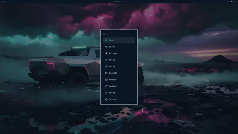The image size is (238, 134).
Task: Select the Apps menu label
Action: (x=111, y=40)
